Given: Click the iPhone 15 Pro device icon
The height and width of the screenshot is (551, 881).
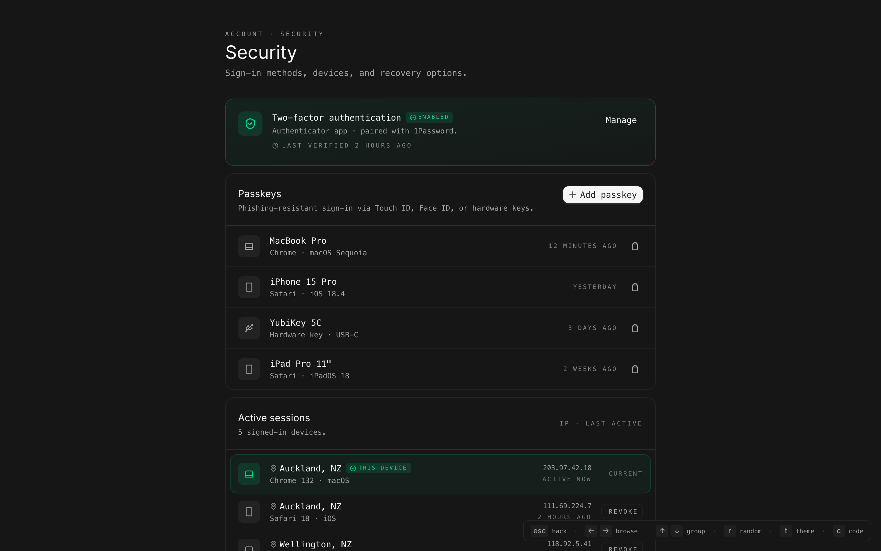Looking at the screenshot, I should point(249,287).
